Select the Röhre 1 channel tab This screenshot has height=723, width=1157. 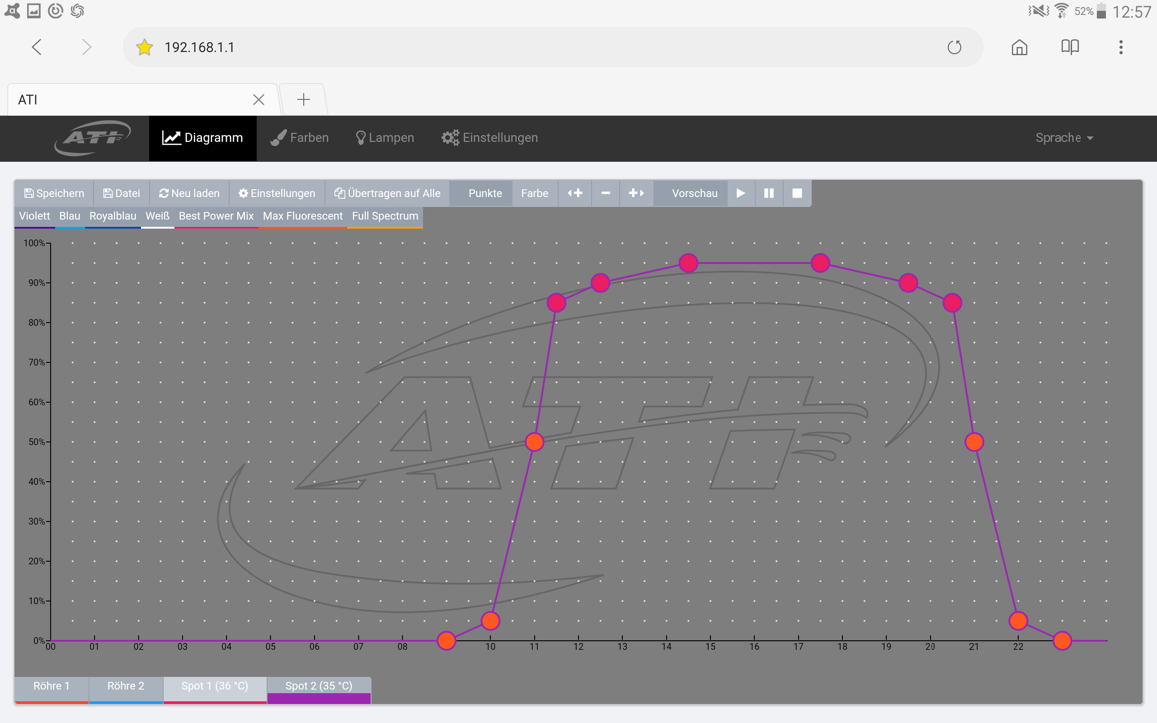pyautogui.click(x=52, y=686)
